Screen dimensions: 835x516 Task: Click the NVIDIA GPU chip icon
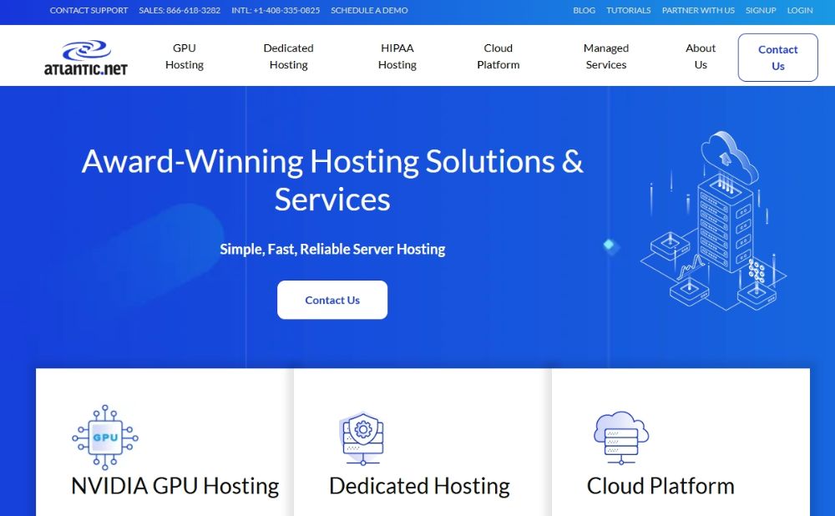click(105, 438)
